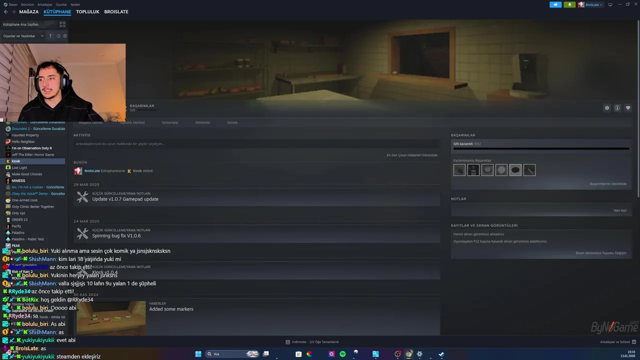
Task: Open Chrome icon in taskbar
Action: click(409, 354)
